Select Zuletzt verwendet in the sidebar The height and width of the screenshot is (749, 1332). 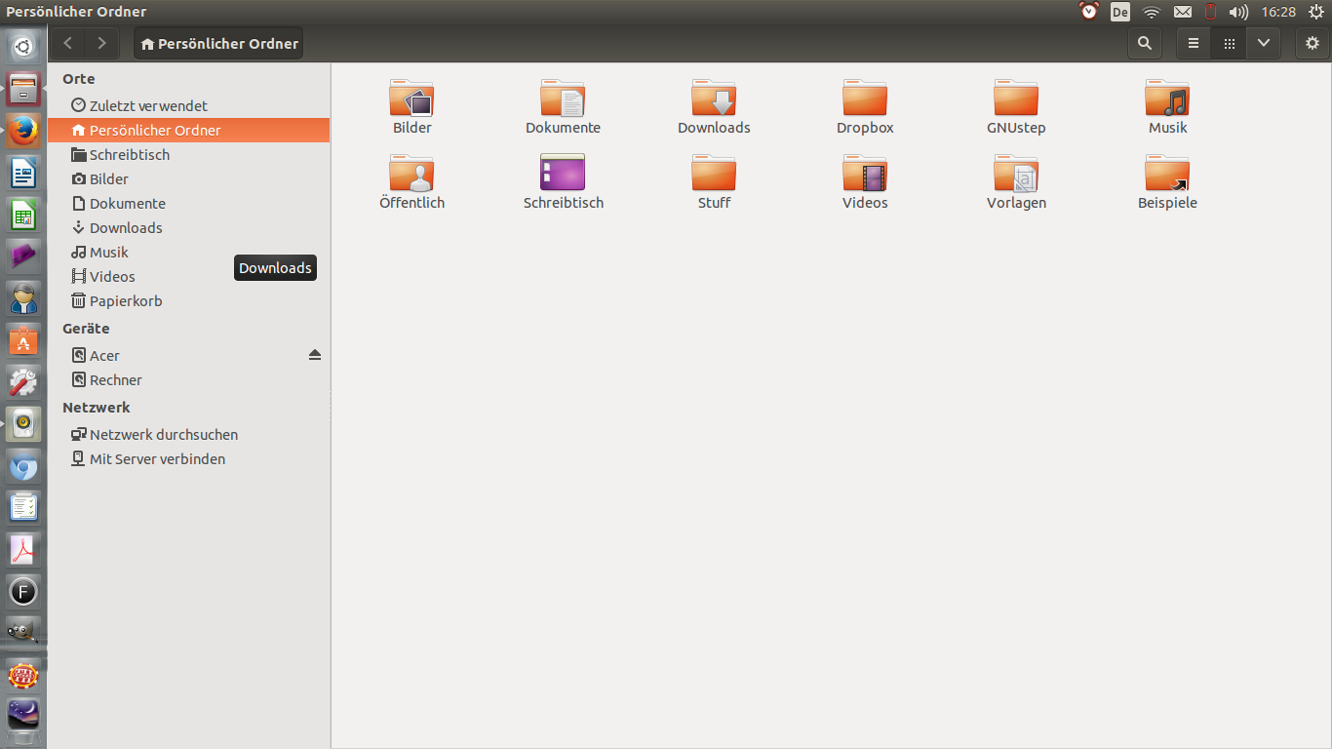point(148,105)
